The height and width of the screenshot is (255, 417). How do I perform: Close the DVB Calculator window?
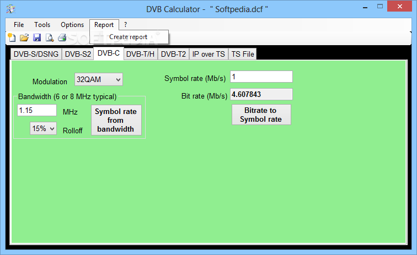399,7
